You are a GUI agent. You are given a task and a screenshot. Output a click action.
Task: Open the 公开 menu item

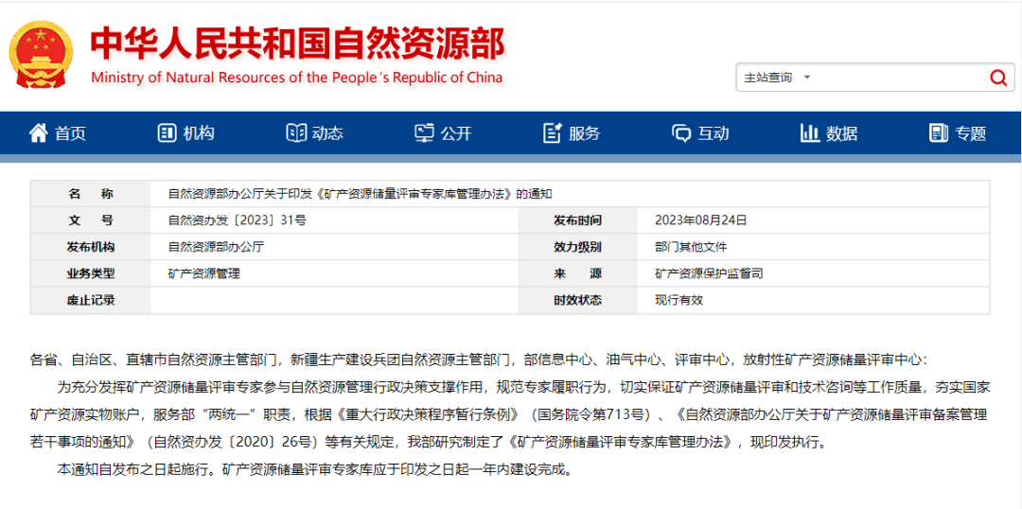[443, 133]
